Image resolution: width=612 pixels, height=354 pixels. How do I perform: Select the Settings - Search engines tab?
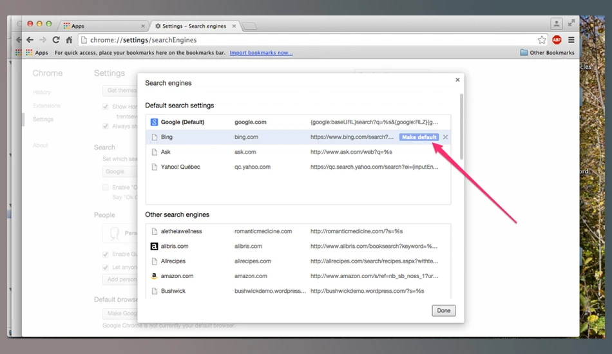[195, 26]
